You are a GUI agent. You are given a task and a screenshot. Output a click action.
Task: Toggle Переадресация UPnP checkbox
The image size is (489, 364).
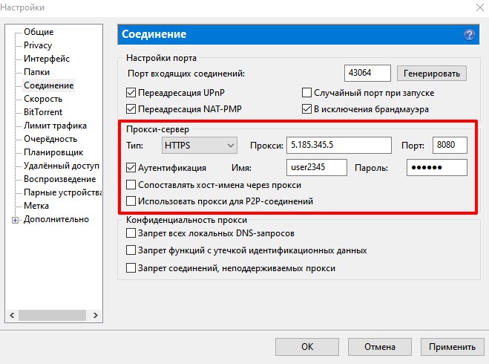pos(131,93)
